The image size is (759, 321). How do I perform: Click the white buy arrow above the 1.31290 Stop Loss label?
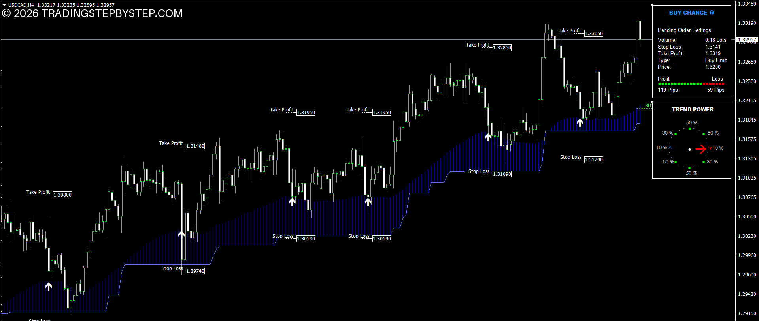tap(580, 123)
